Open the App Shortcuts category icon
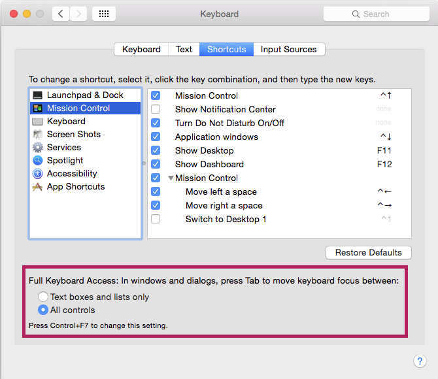 37,187
